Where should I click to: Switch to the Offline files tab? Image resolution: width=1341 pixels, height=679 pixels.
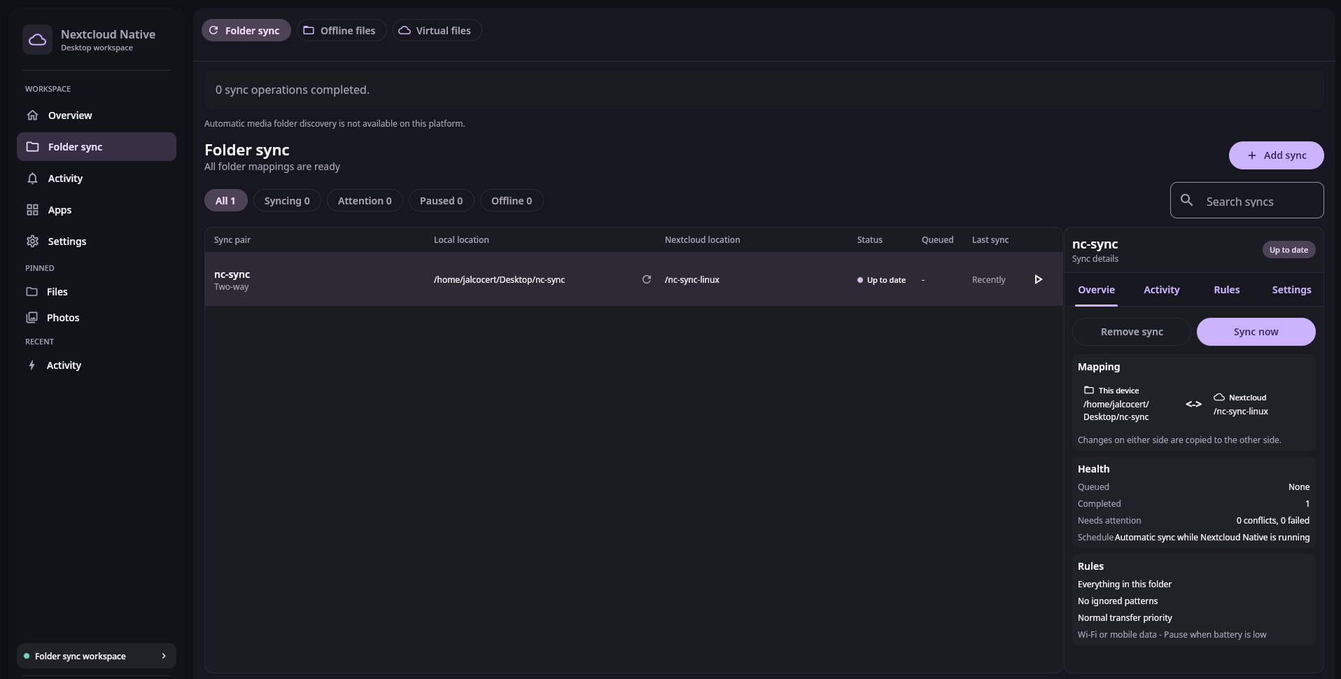342,30
